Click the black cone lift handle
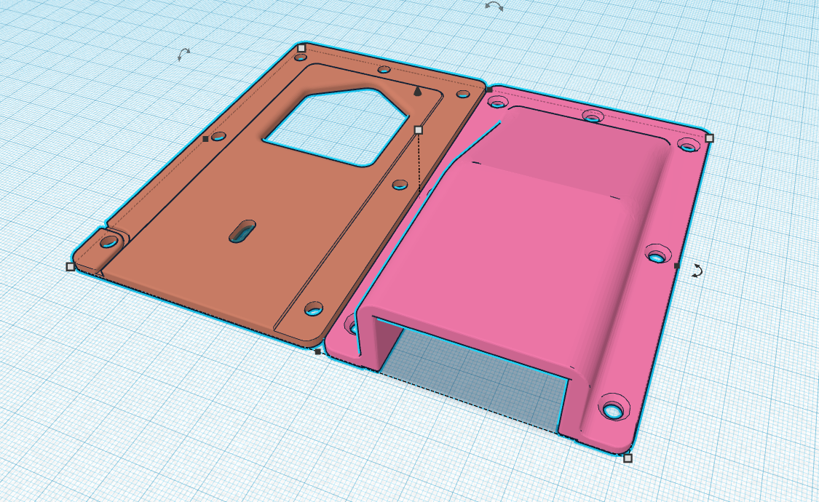Image resolution: width=819 pixels, height=502 pixels. (x=417, y=91)
